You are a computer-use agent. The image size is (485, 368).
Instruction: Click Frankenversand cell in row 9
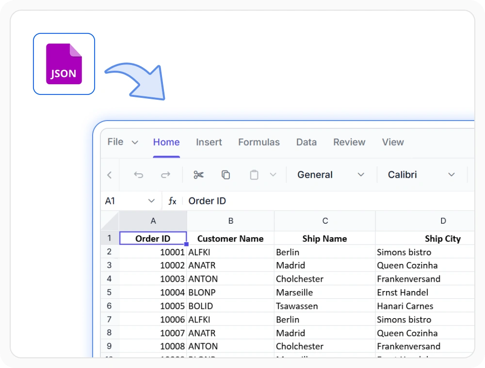tap(425, 346)
